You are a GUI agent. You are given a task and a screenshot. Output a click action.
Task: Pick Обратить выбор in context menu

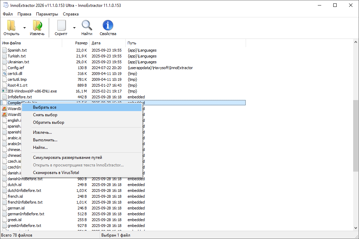[48, 122]
